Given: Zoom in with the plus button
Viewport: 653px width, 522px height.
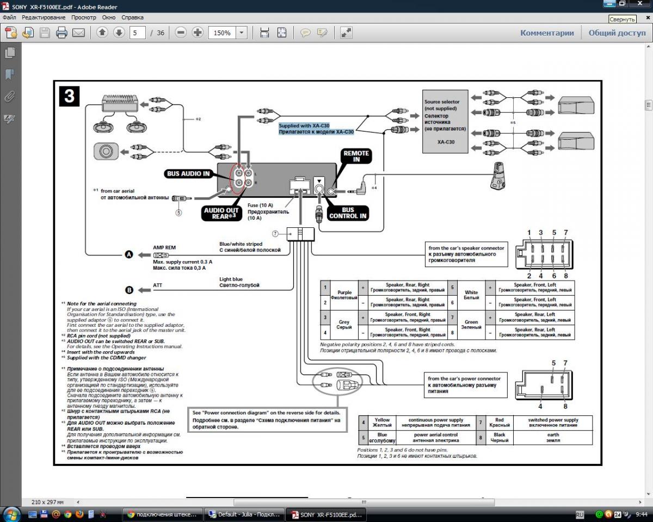Looking at the screenshot, I should tap(198, 33).
